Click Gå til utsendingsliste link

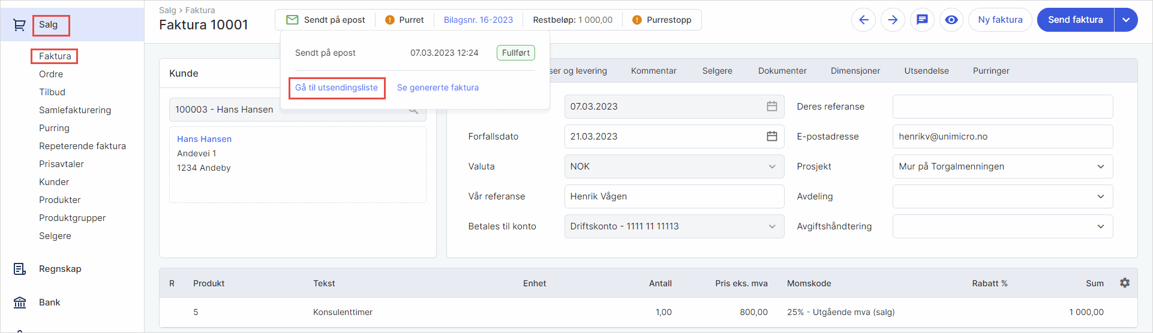pyautogui.click(x=337, y=87)
